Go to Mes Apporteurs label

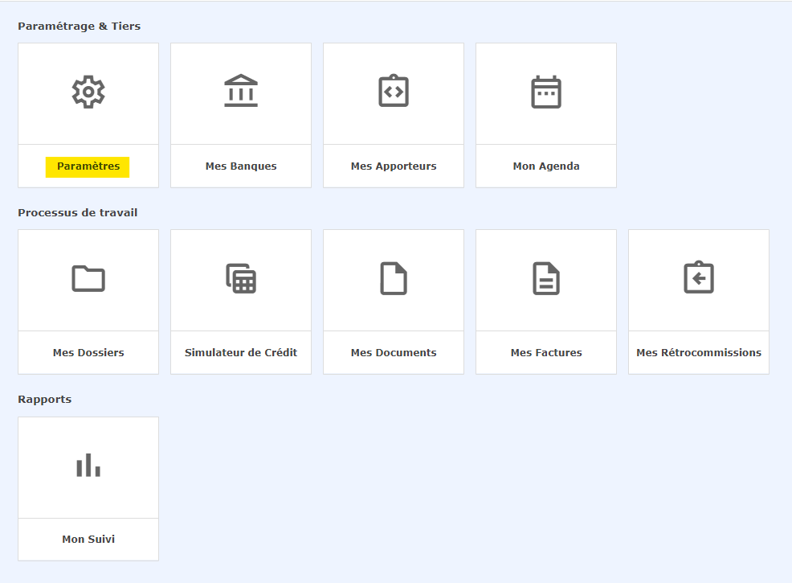point(394,166)
